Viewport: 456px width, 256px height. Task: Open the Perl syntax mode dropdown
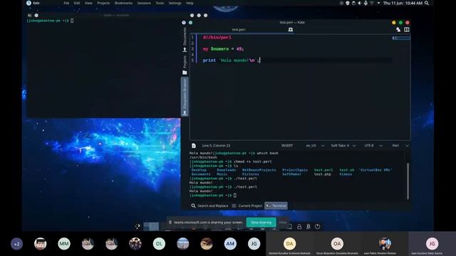pyautogui.click(x=400, y=146)
